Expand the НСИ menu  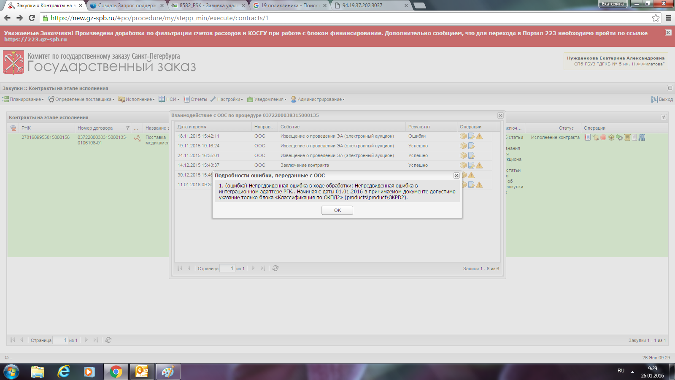point(169,99)
